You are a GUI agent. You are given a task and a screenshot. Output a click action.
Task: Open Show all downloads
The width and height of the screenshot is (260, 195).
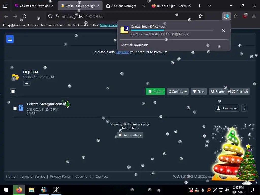pyautogui.click(x=135, y=45)
